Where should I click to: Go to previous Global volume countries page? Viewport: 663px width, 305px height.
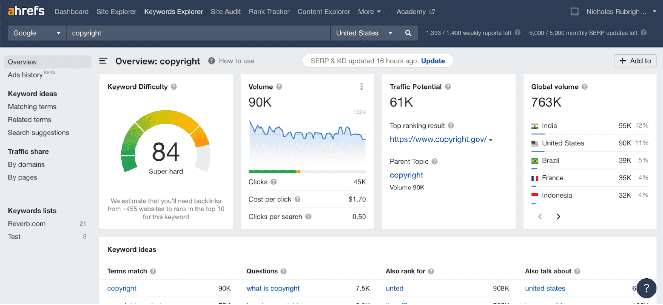(540, 217)
